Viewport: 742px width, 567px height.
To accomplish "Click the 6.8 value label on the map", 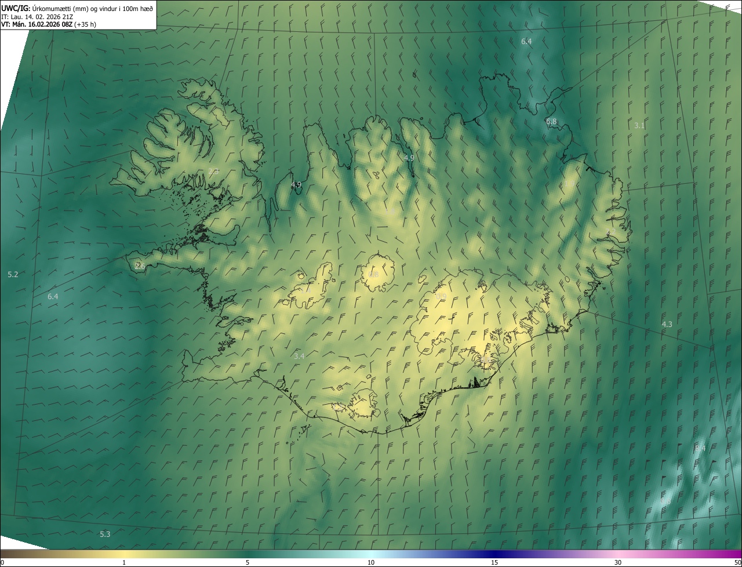I will pos(551,122).
